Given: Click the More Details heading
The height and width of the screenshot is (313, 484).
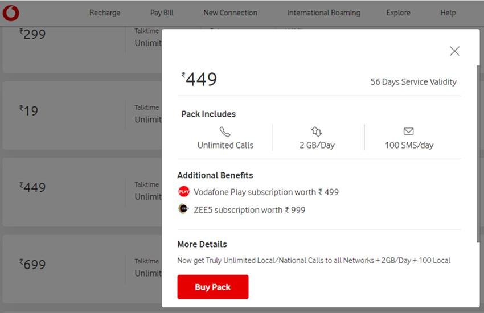Looking at the screenshot, I should (202, 244).
